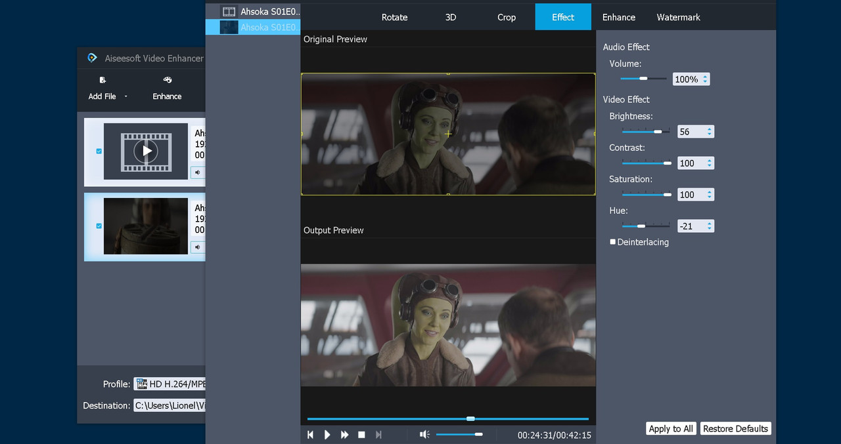This screenshot has height=444, width=841.
Task: Select the second video thumbnail
Action: 146,226
